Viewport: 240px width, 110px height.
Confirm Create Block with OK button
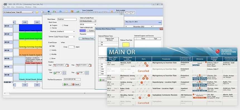67,85
